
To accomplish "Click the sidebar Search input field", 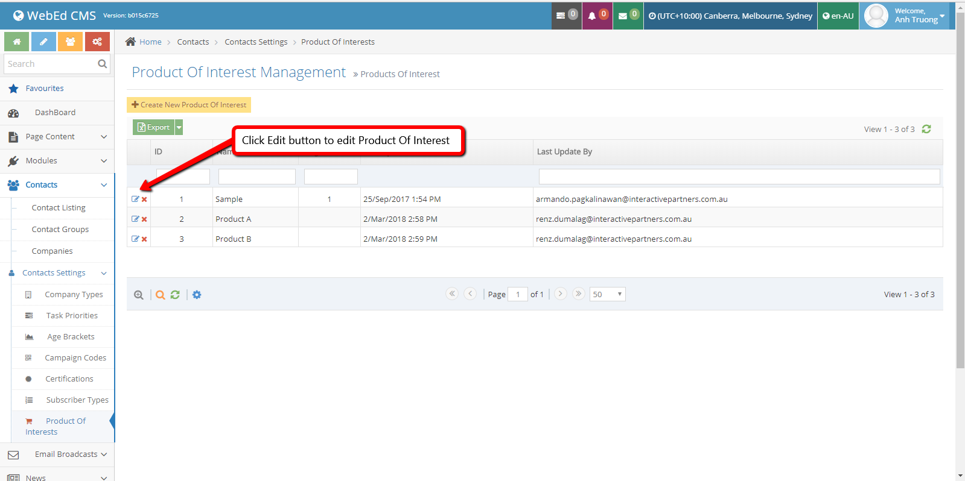I will (x=51, y=64).
